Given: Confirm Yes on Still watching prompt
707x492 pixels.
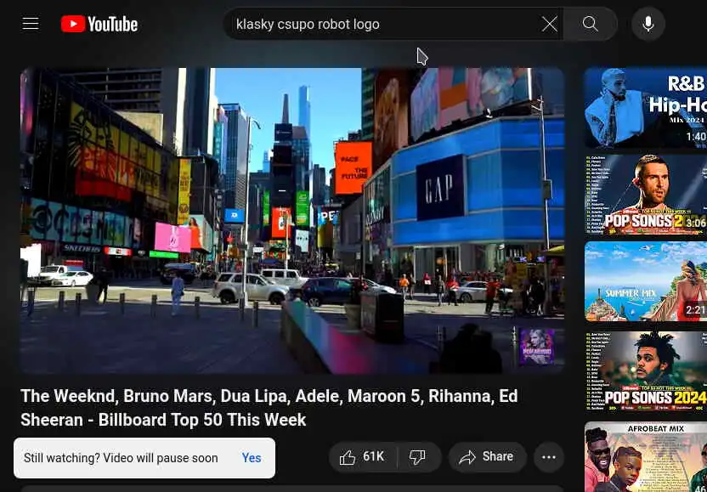Looking at the screenshot, I should [252, 458].
